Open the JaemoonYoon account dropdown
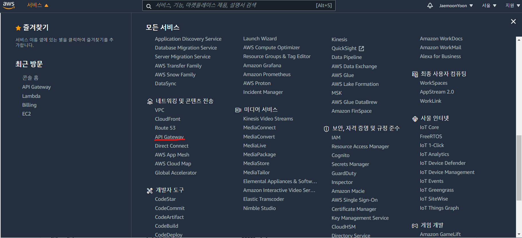The image size is (522, 238). coord(456,6)
